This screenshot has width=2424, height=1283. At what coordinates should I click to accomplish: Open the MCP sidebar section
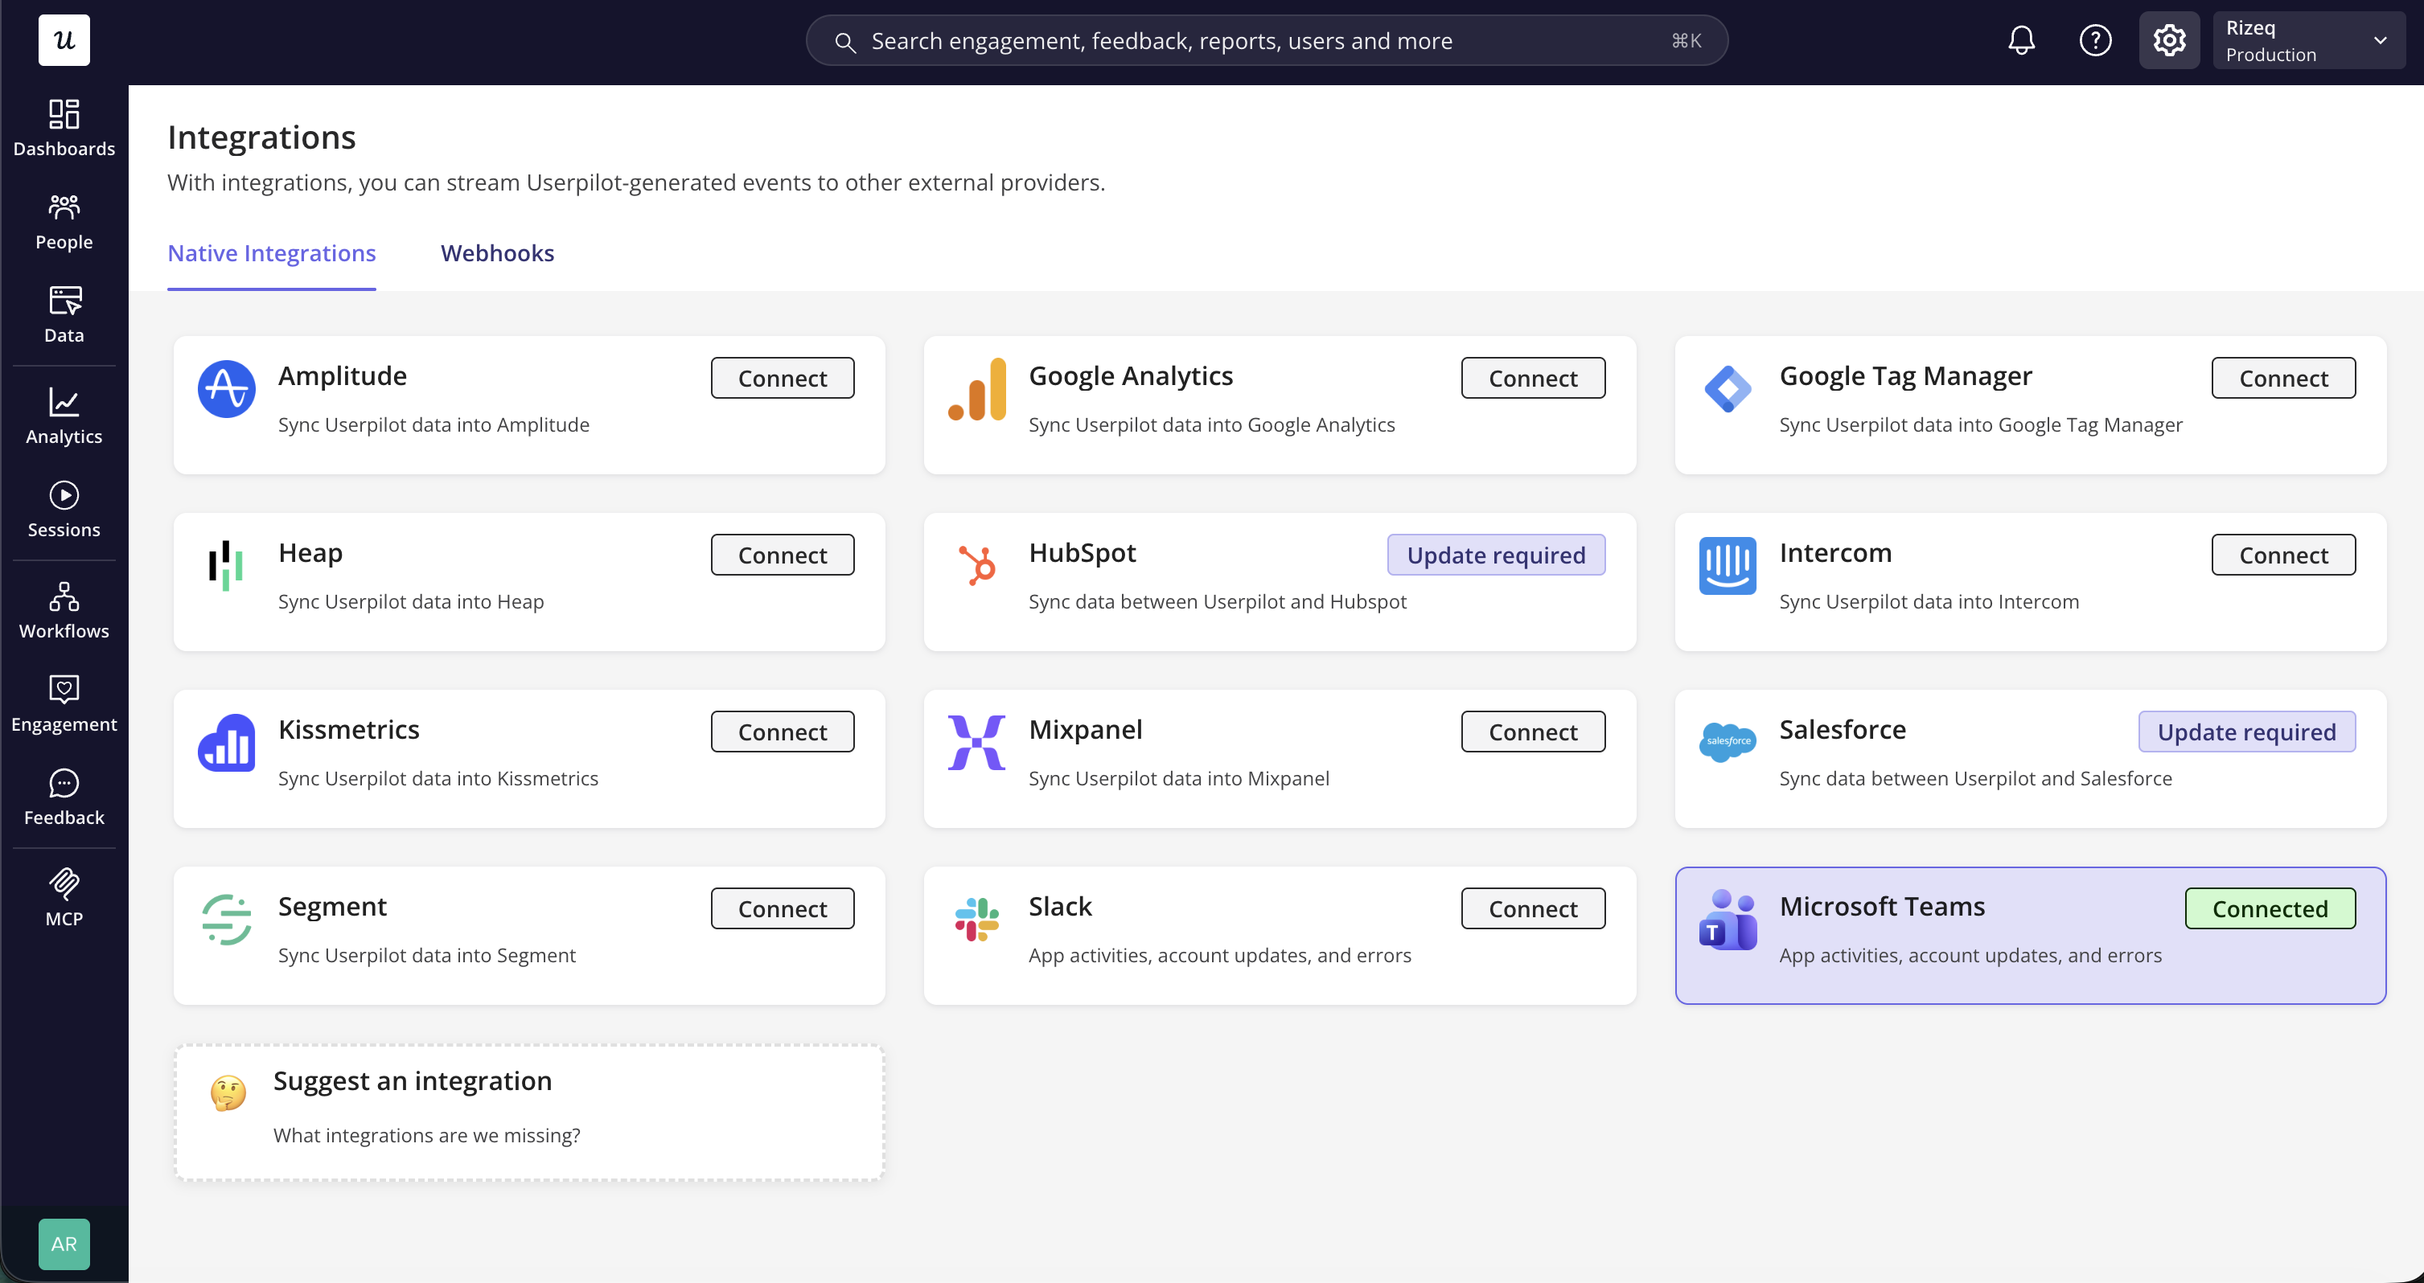(x=64, y=898)
